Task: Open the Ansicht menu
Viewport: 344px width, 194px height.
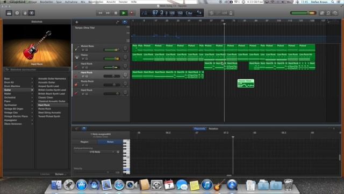Action: tap(111, 2)
